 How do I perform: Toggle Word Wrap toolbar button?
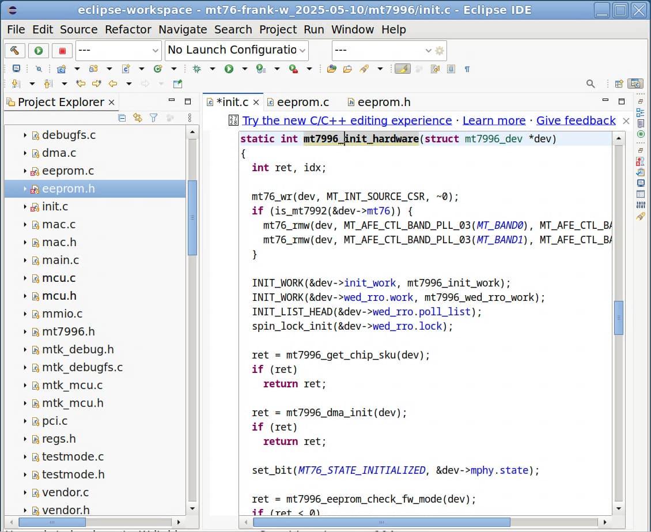pyautogui.click(x=435, y=69)
